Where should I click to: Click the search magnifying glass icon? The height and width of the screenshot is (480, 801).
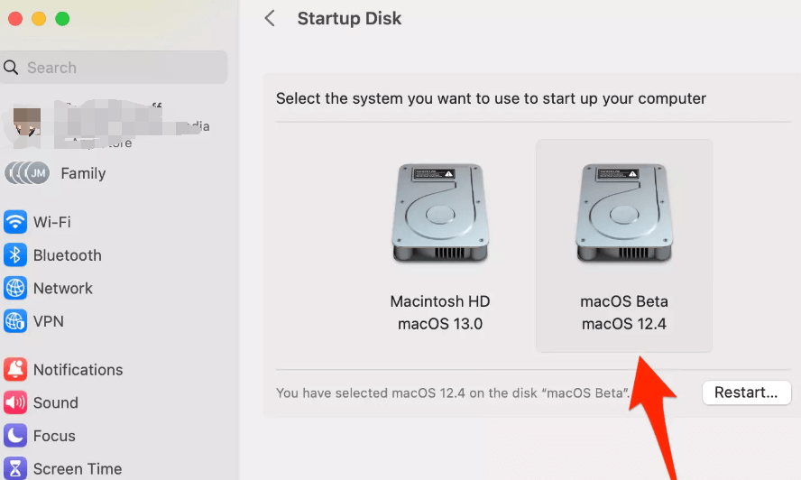tap(12, 68)
